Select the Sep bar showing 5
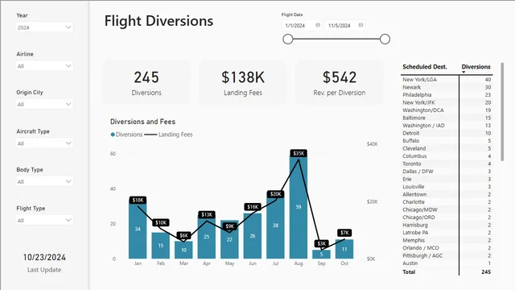 pyautogui.click(x=322, y=255)
